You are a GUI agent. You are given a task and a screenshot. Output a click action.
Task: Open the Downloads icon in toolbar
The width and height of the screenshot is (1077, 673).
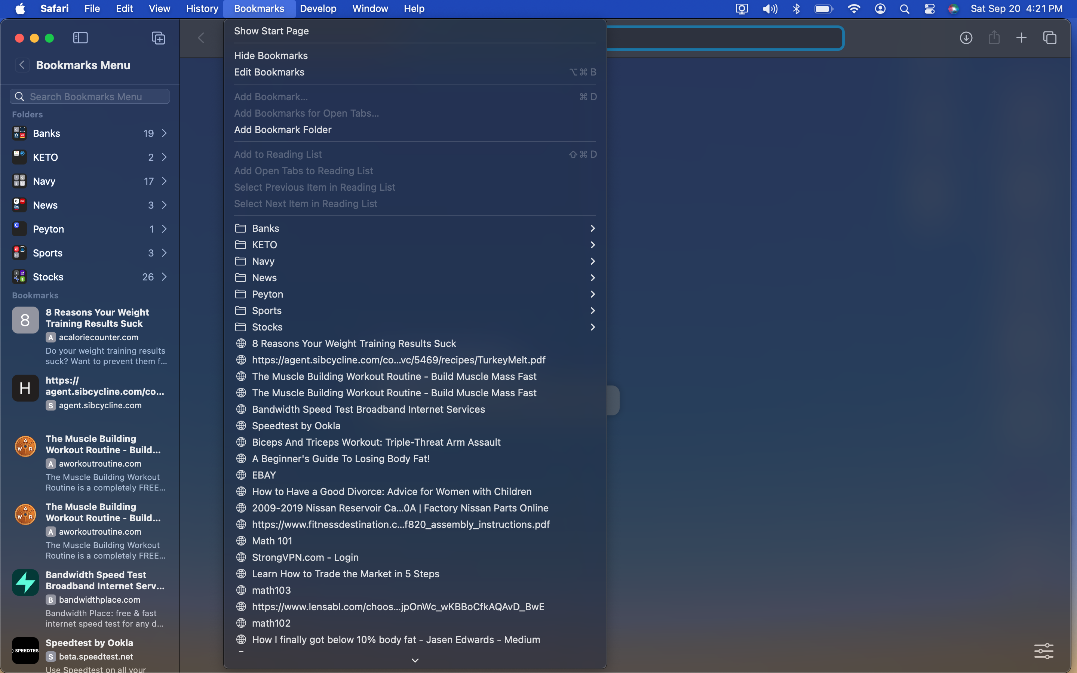966,38
